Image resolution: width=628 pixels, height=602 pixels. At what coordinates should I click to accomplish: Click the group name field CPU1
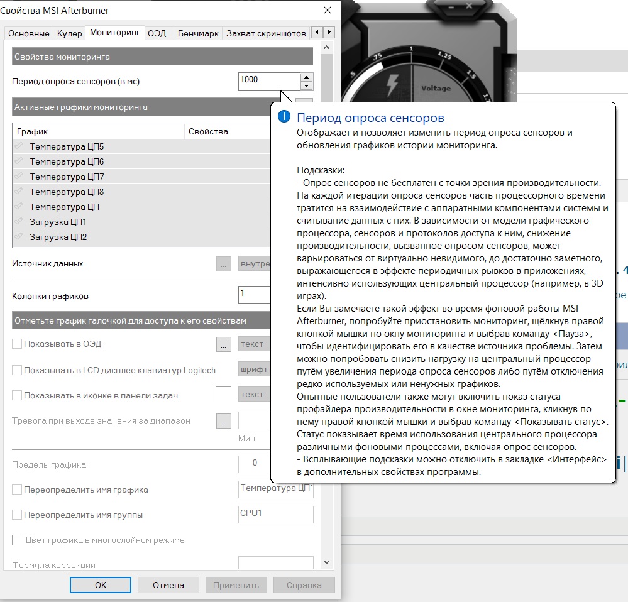pyautogui.click(x=275, y=515)
